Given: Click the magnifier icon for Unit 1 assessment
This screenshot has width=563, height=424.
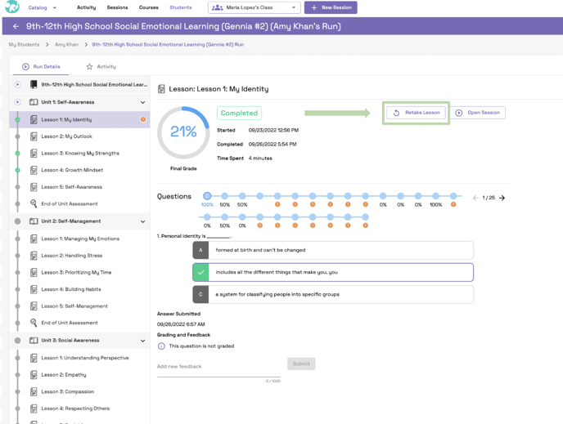Looking at the screenshot, I should [34, 203].
